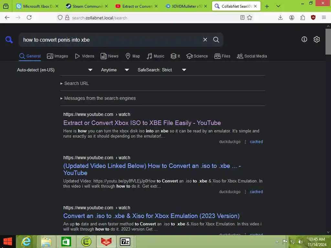Bookmark this page with the star icon
This screenshot has height=248, width=331.
pos(250,17)
